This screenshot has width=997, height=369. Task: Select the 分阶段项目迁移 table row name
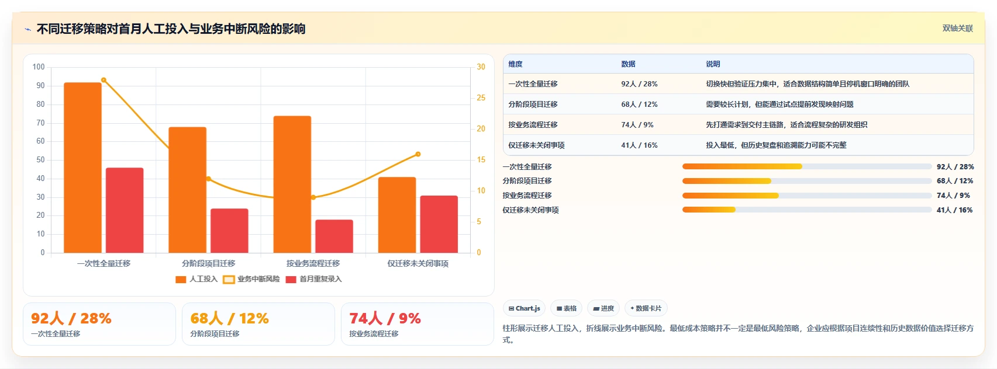(533, 105)
